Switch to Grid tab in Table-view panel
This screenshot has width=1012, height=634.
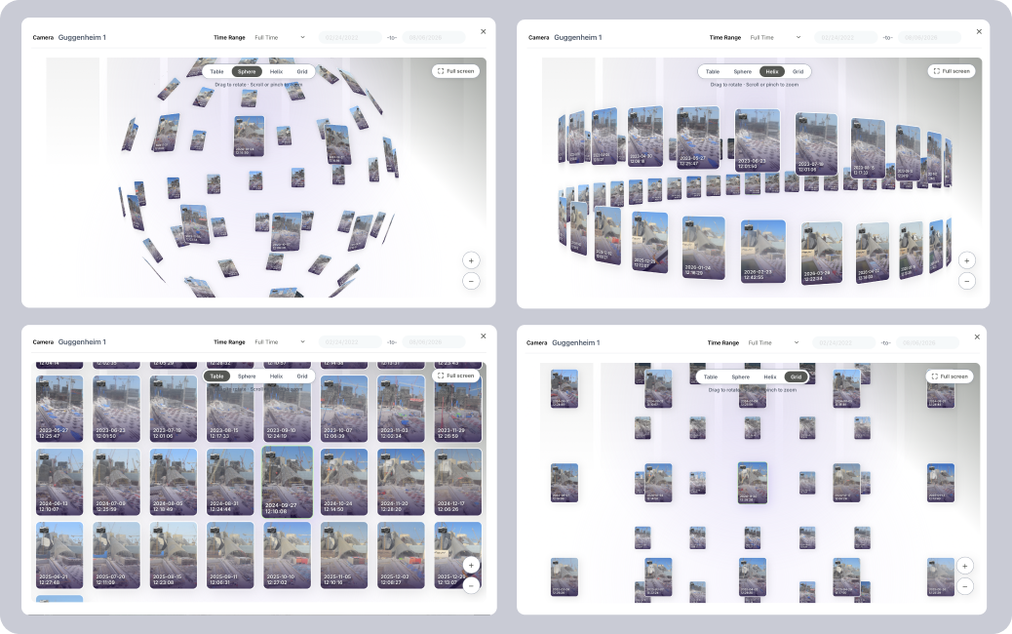(x=302, y=376)
